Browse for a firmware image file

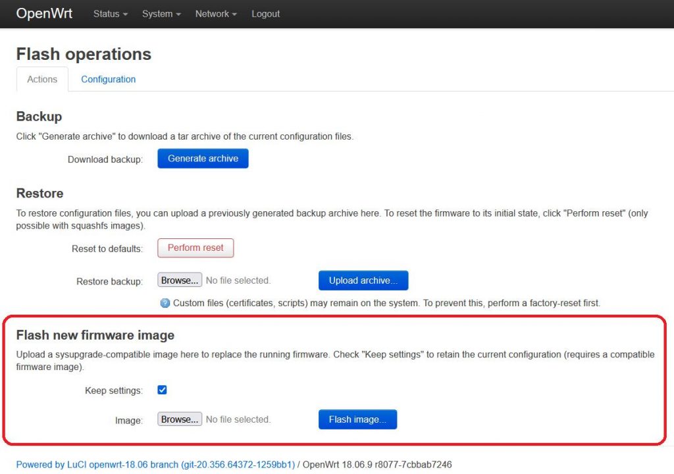click(x=180, y=419)
